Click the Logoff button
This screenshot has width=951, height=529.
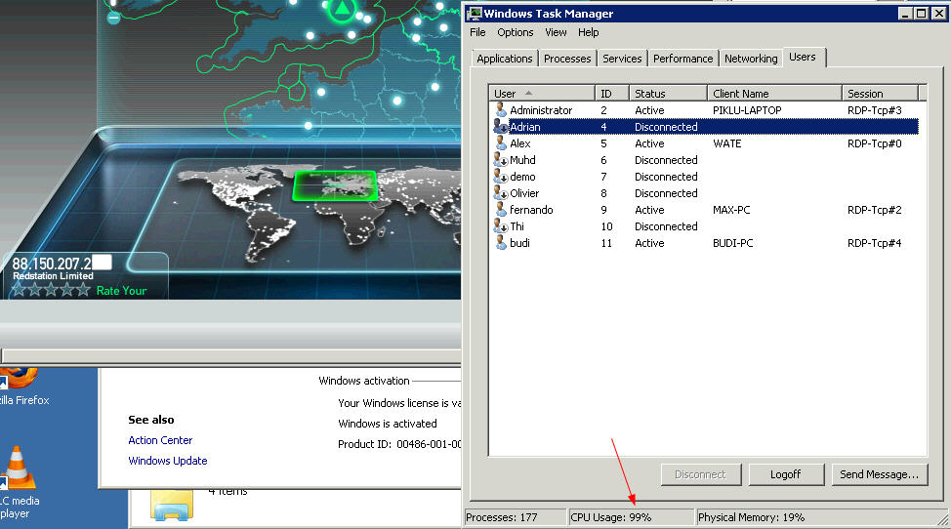pos(786,474)
